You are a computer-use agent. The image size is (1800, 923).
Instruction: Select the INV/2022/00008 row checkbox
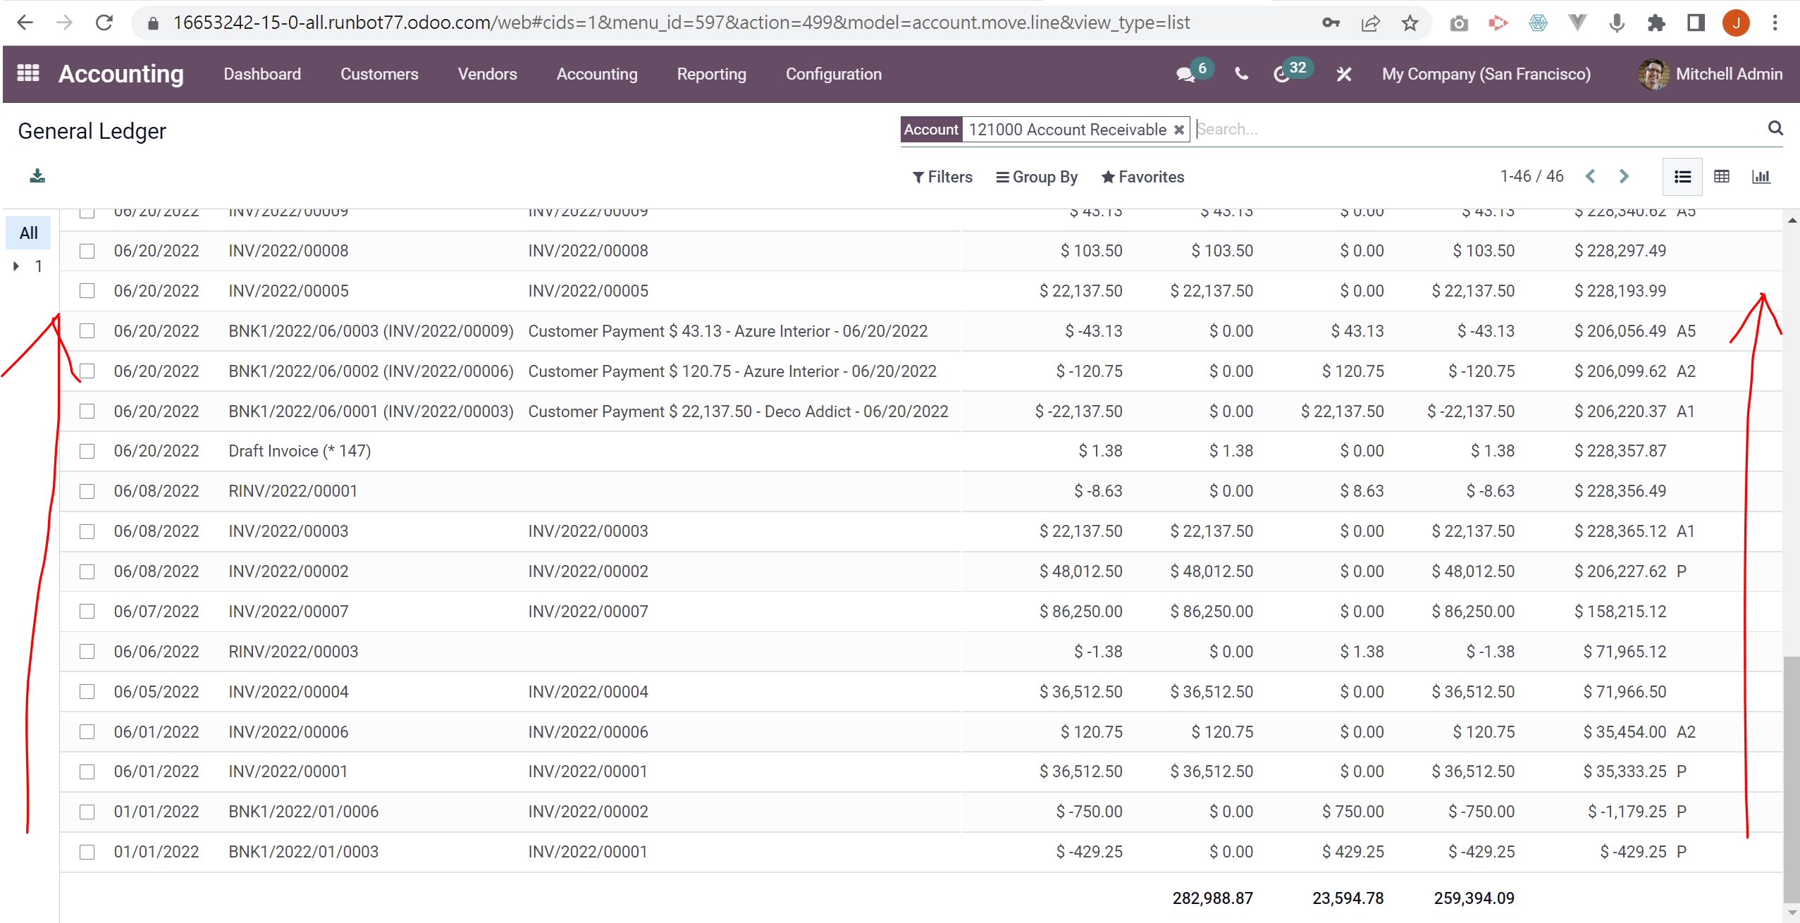tap(87, 250)
